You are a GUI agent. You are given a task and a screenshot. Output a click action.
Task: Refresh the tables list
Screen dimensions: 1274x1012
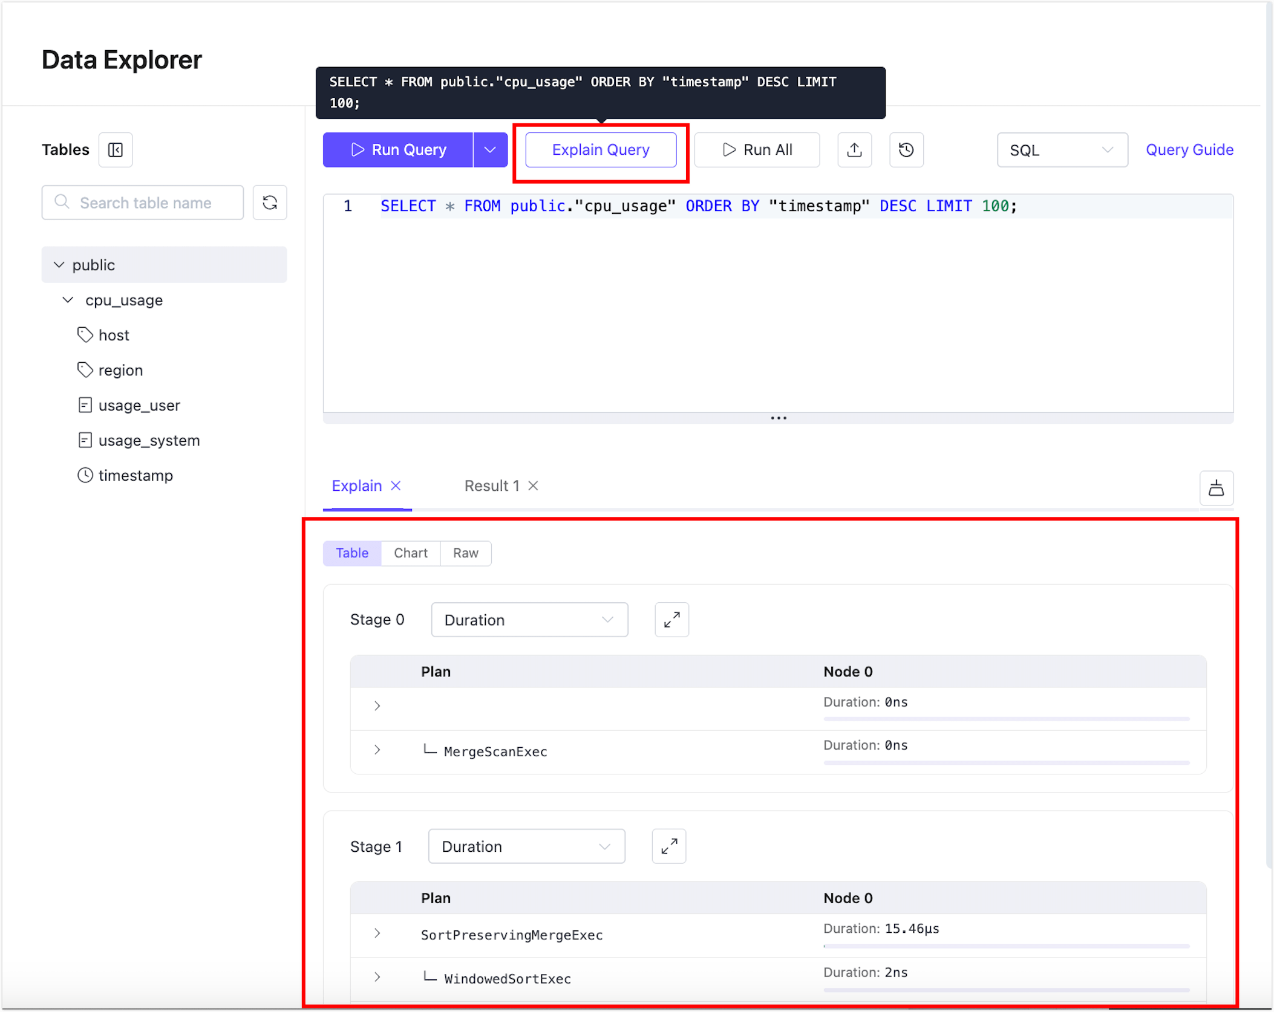[270, 203]
